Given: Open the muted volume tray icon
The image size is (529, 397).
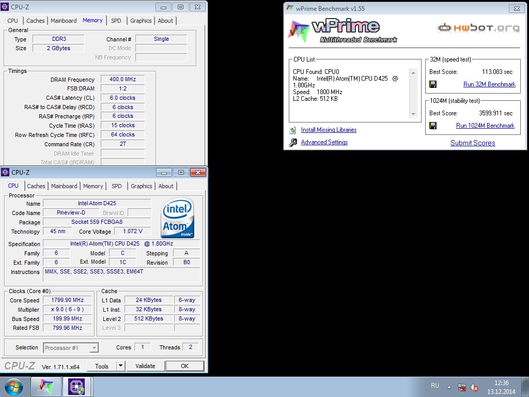Looking at the screenshot, I should pyautogui.click(x=474, y=387).
